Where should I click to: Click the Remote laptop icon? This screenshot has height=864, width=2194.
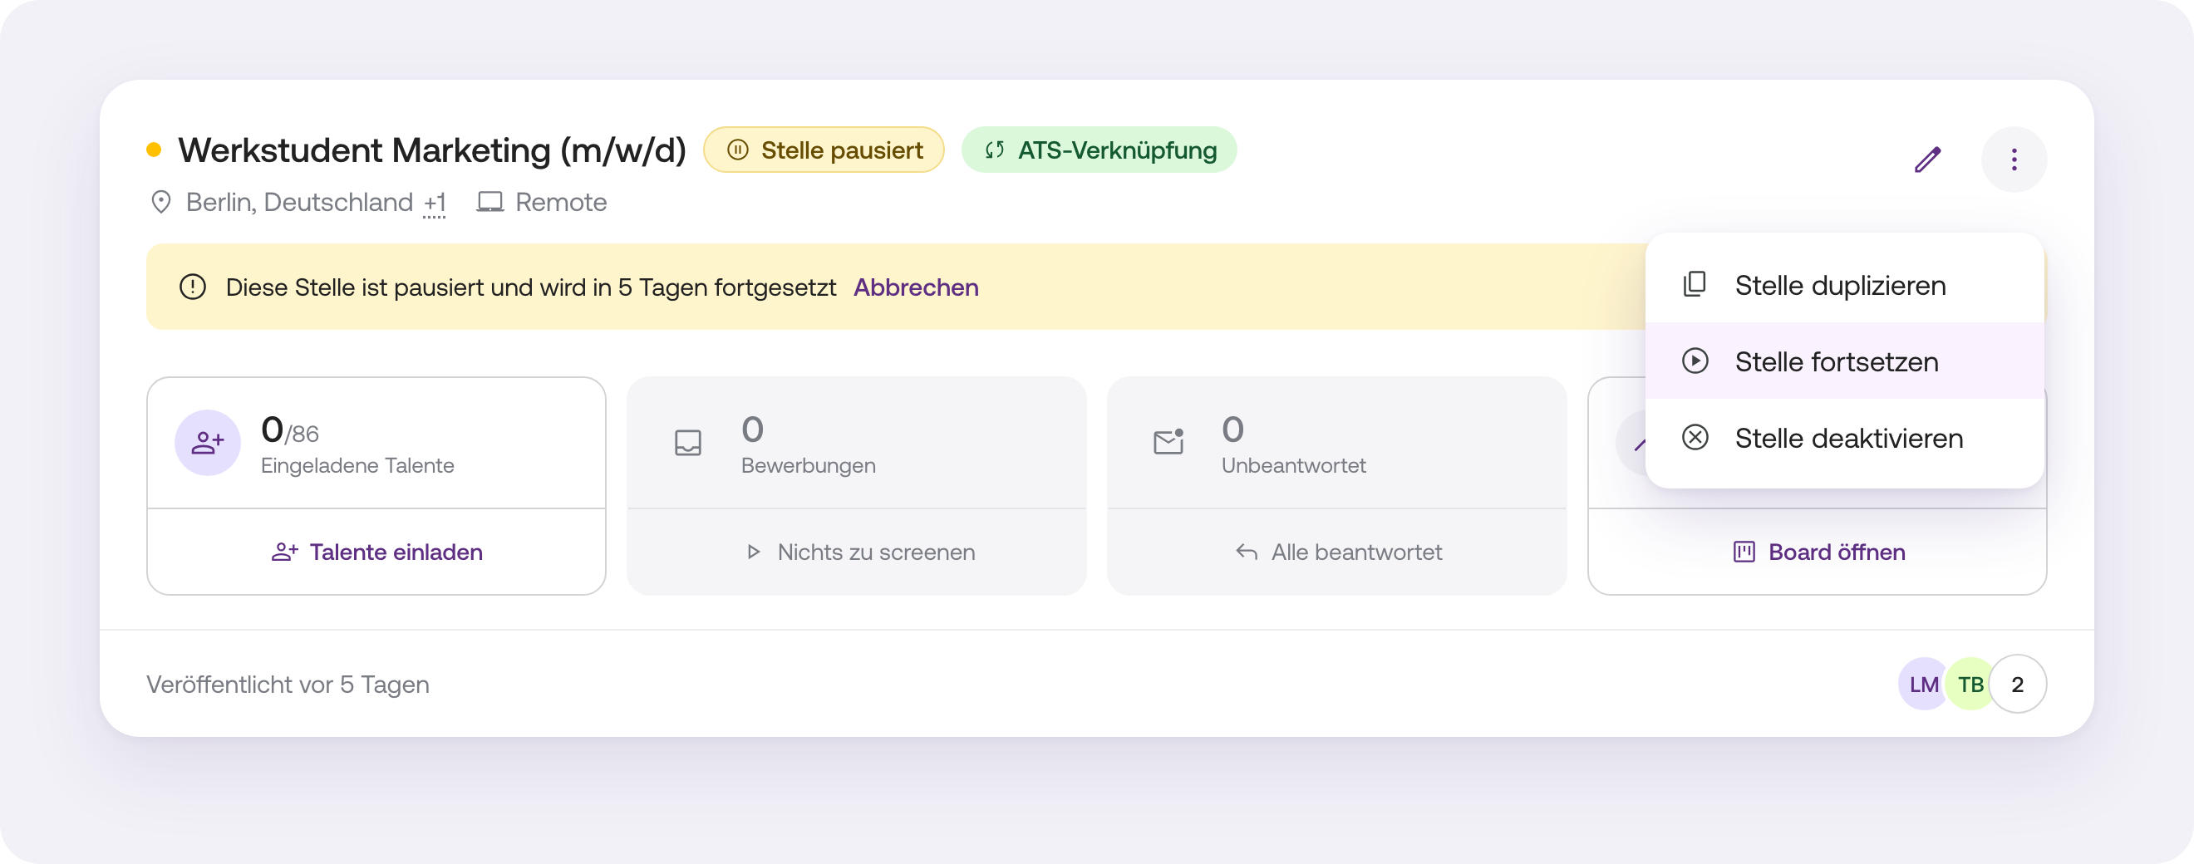[x=489, y=203]
